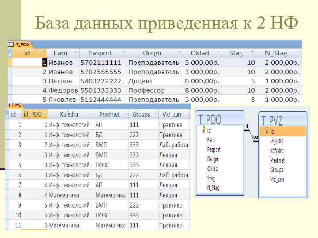Select the highlighted id field in T_PVZ diagram
This screenshot has width=318, height=238.
click(283, 131)
